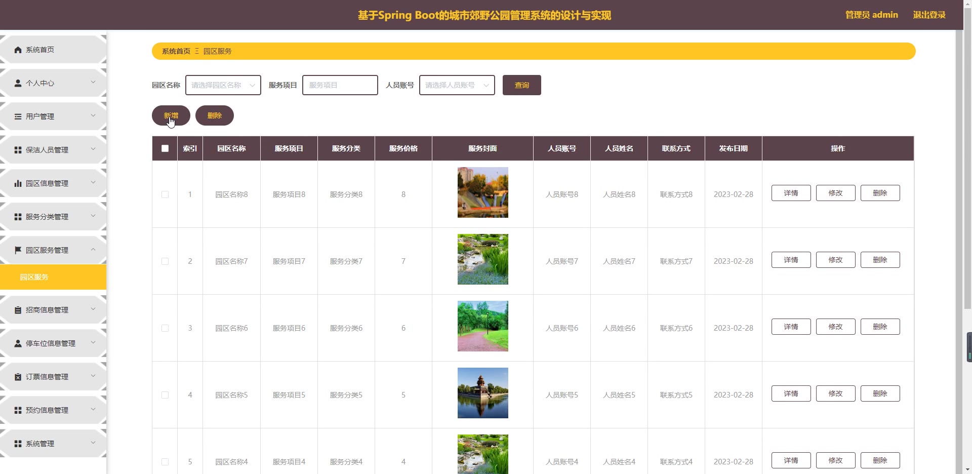The image size is (972, 474).
Task: Open the 请选择园区名称 dropdown
Action: [x=223, y=85]
